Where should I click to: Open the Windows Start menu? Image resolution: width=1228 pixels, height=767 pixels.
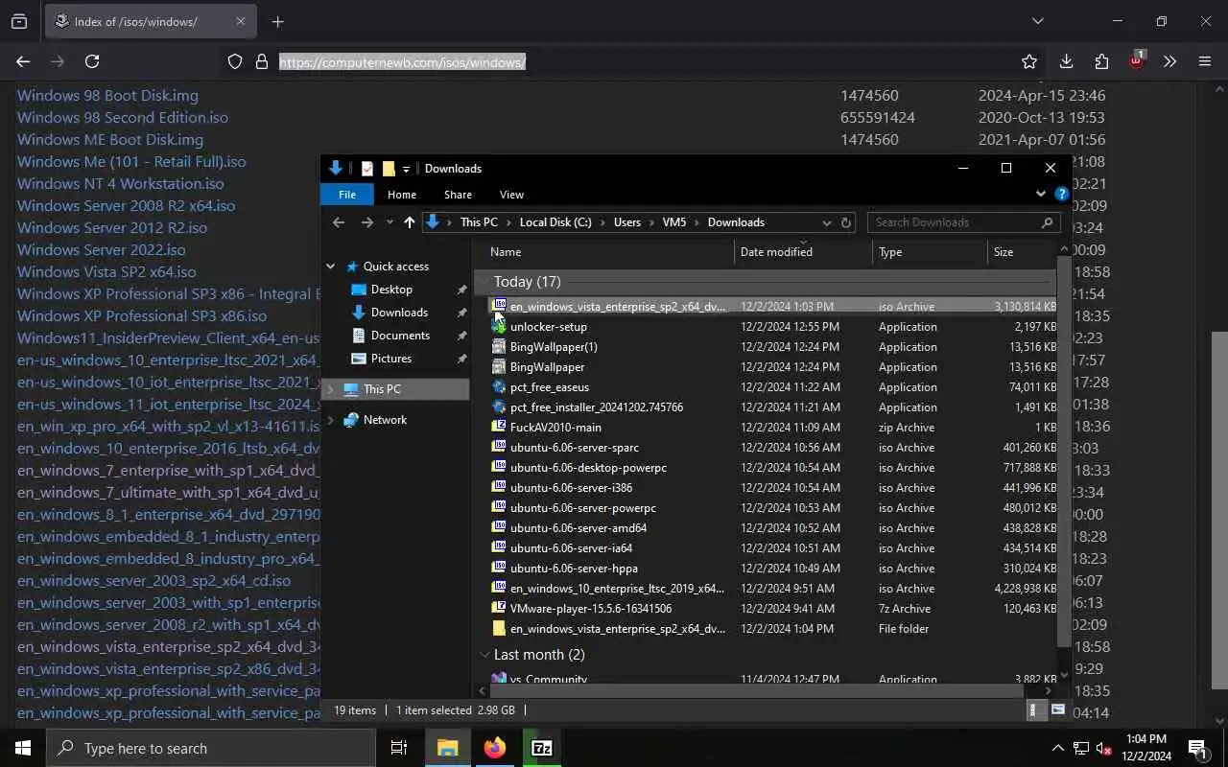pos(23,748)
